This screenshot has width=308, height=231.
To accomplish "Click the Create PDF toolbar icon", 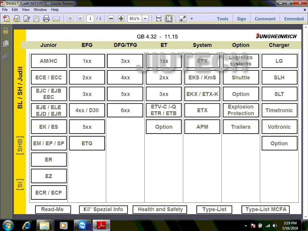I will [7, 18].
